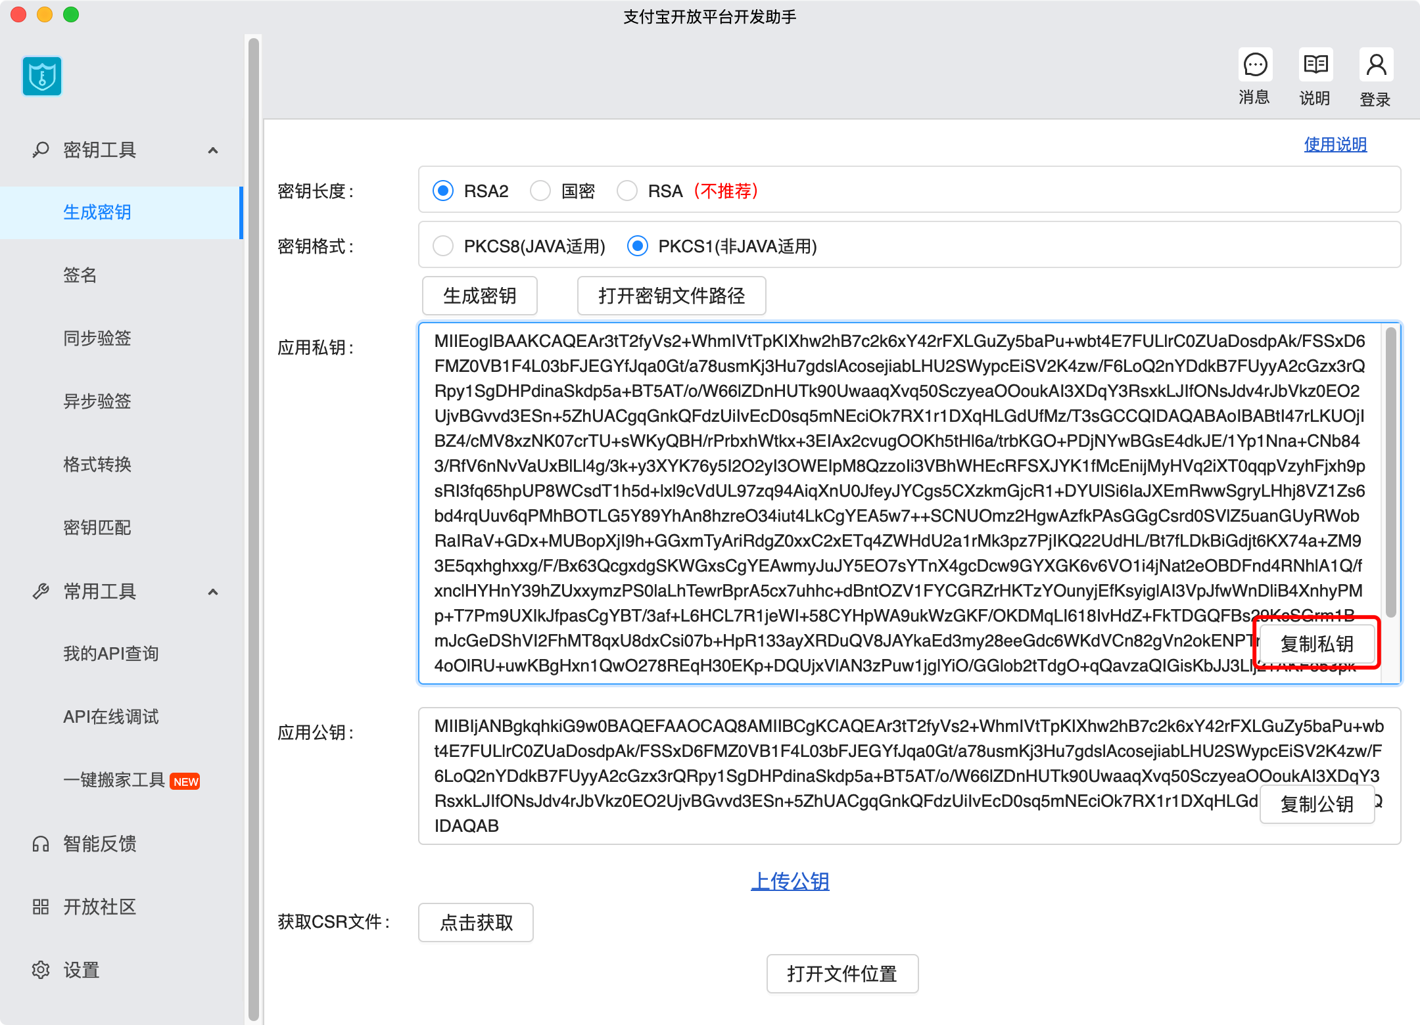
Task: Click 打开密钥文件路径 button
Action: pyautogui.click(x=672, y=296)
